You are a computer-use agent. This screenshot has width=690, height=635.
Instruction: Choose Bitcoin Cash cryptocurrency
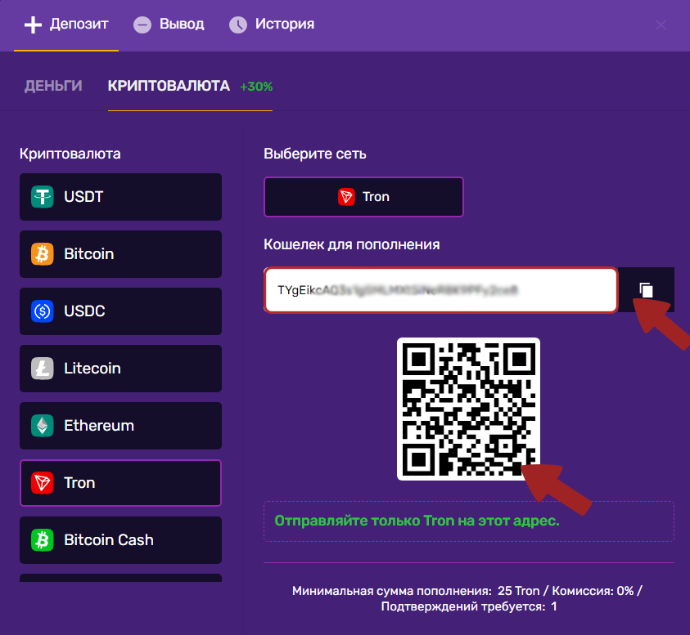(120, 540)
